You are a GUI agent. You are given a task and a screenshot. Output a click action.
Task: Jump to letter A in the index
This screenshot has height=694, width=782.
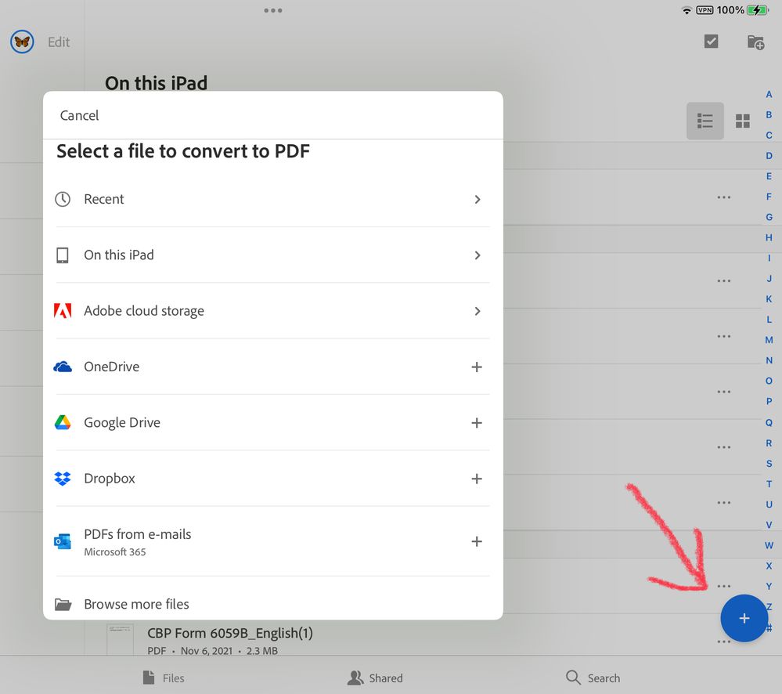pyautogui.click(x=769, y=94)
